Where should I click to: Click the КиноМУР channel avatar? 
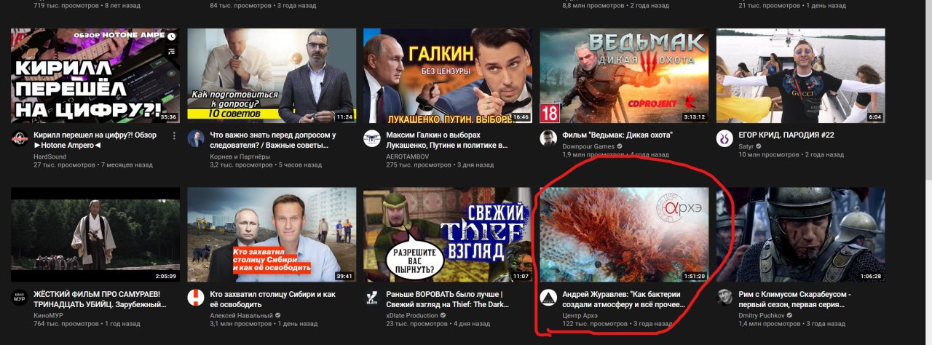click(19, 298)
